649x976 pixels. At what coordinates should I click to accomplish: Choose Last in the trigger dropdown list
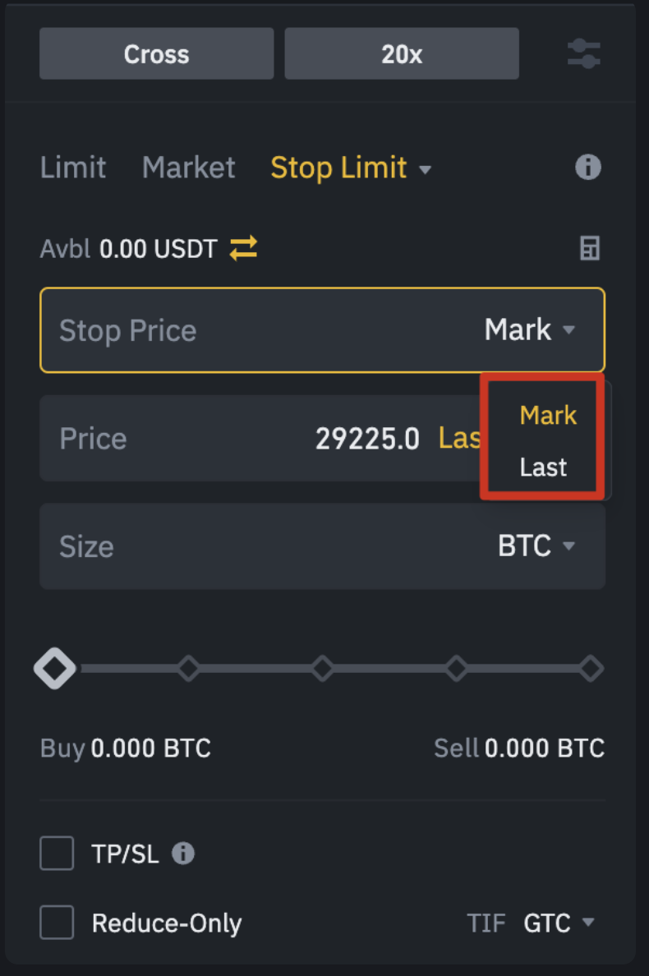pos(543,467)
